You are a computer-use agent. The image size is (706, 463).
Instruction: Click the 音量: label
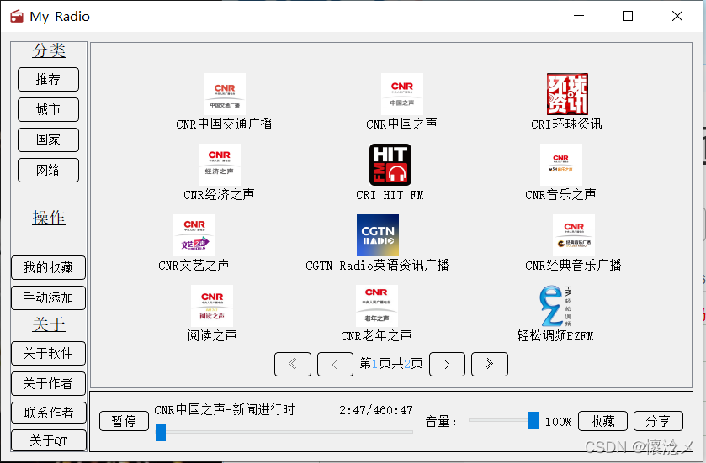coord(441,422)
